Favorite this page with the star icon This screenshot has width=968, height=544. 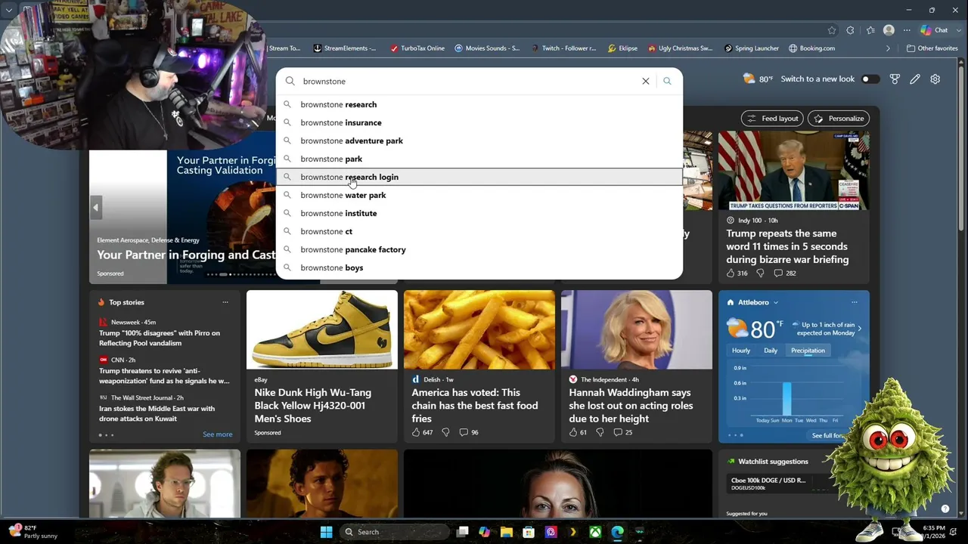coord(832,30)
